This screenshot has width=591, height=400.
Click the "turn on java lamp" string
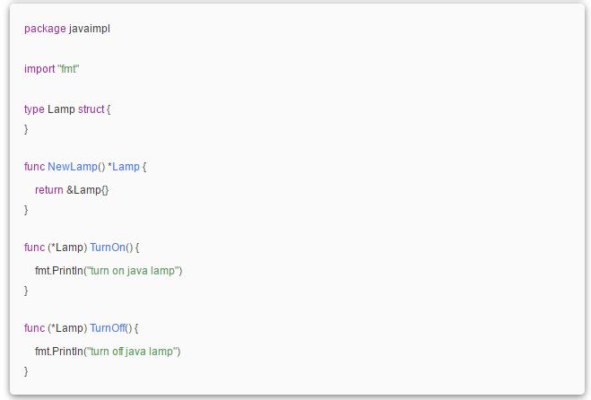132,271
